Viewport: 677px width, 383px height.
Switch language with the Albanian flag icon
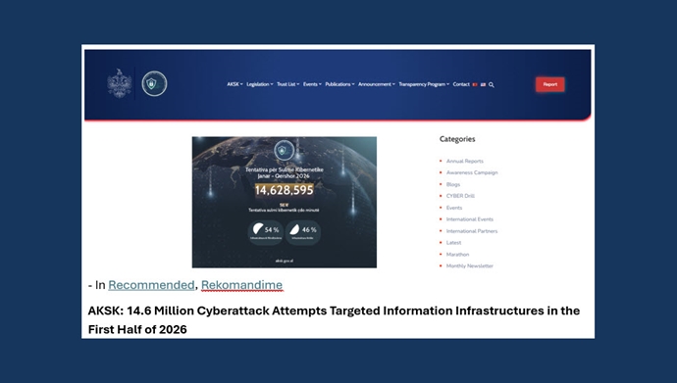tap(475, 84)
